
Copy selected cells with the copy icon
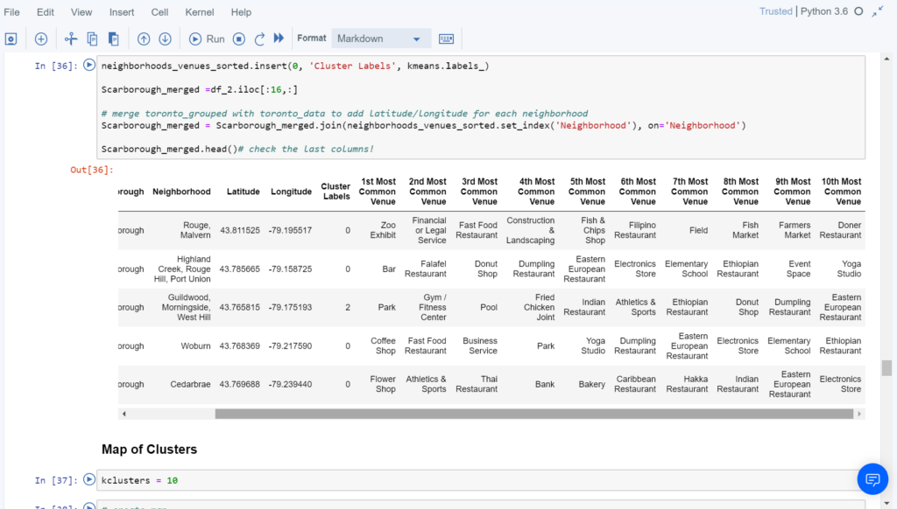tap(91, 38)
